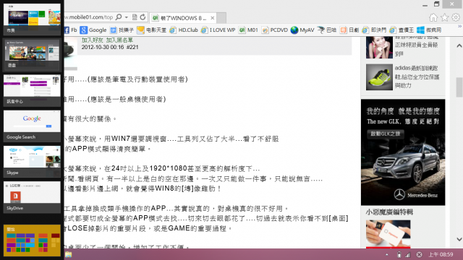Open 查價王 favorite bookmark
Screen dimensions: 463x260
click(x=402, y=30)
